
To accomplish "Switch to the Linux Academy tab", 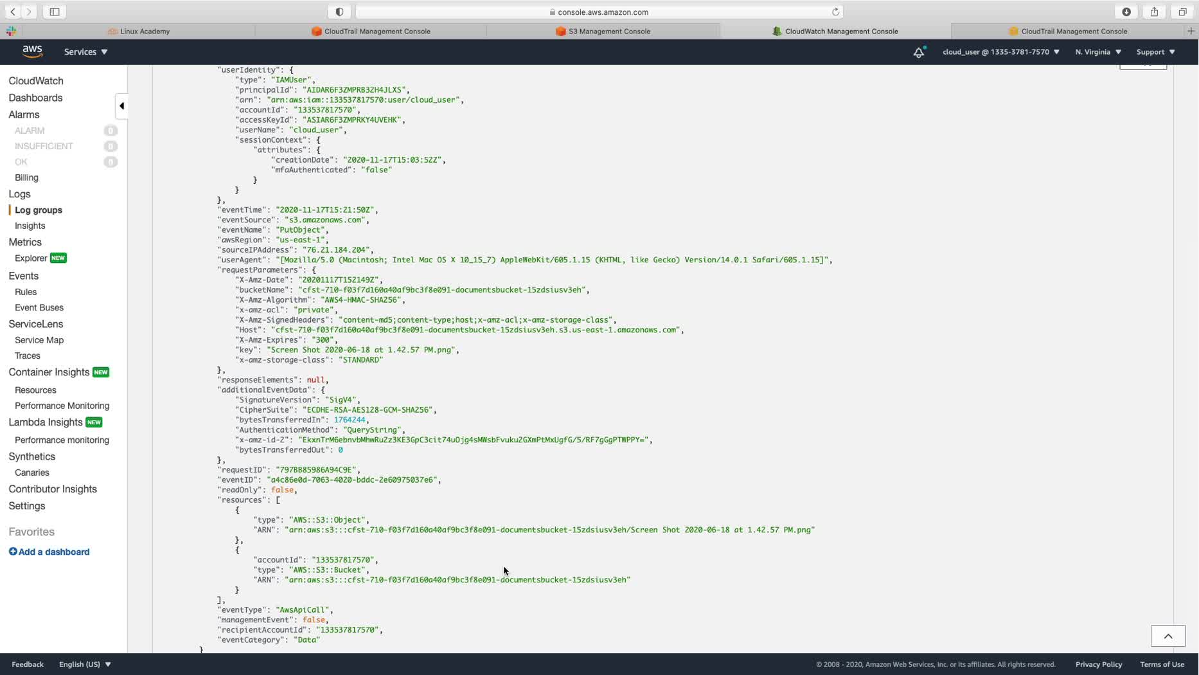I will pos(139,31).
